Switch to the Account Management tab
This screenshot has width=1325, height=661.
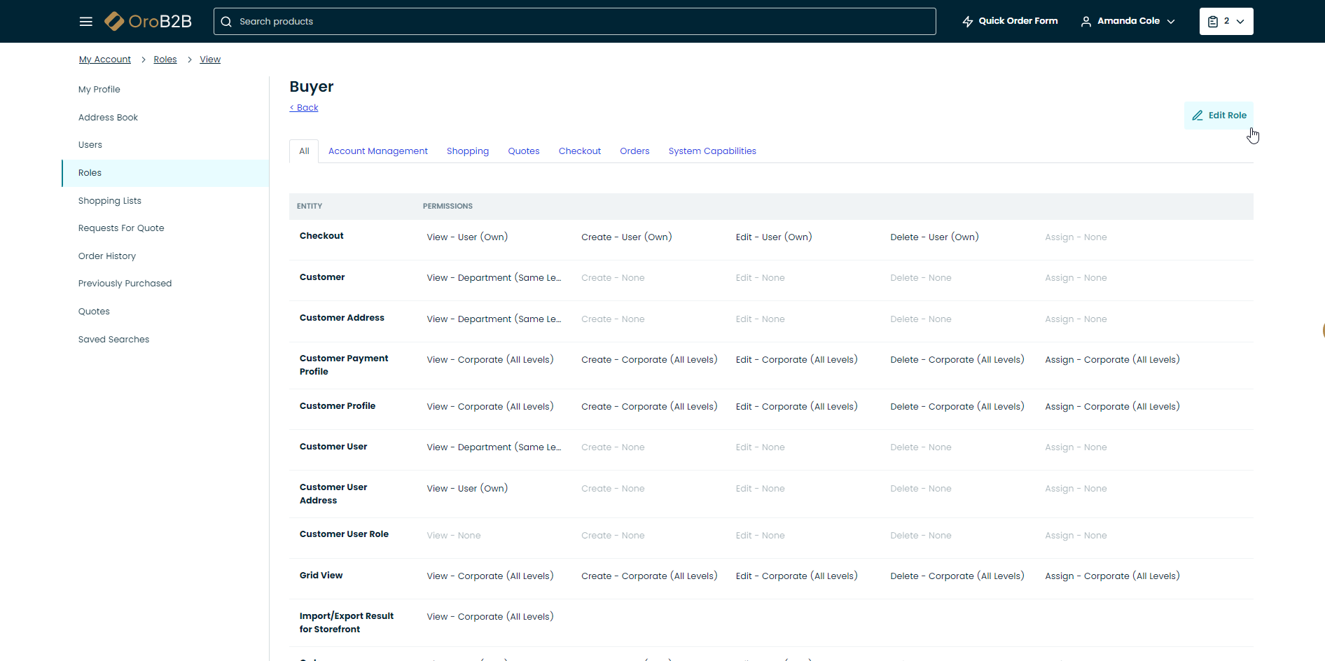377,151
